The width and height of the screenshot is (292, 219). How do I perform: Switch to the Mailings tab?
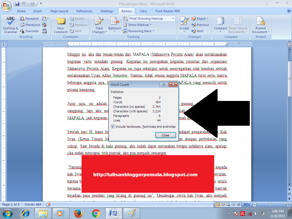point(107,11)
